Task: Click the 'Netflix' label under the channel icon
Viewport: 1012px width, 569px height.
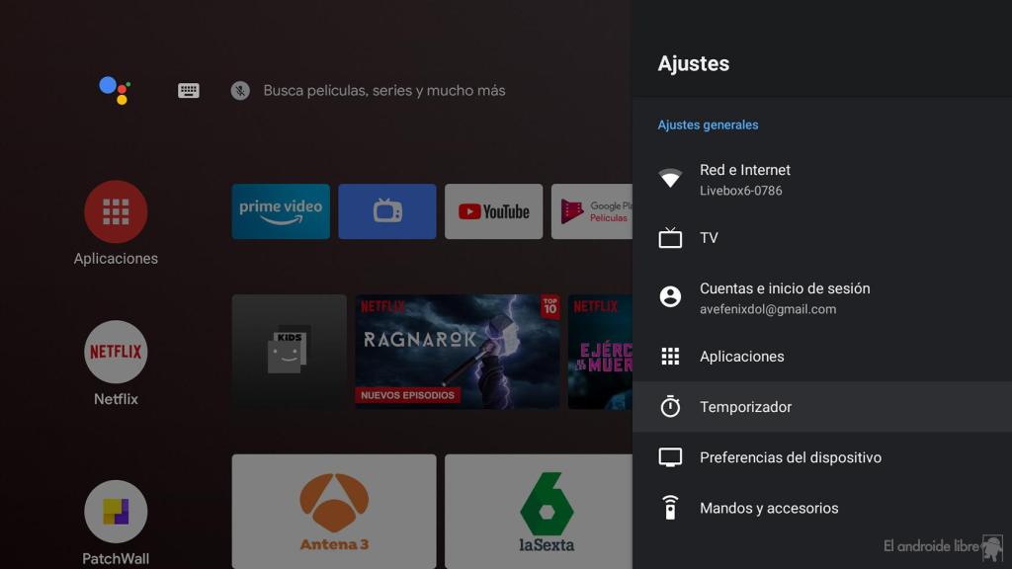Action: (116, 399)
